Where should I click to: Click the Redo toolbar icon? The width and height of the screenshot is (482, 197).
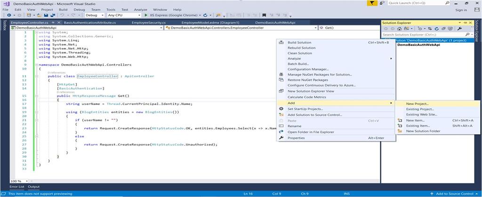point(73,15)
